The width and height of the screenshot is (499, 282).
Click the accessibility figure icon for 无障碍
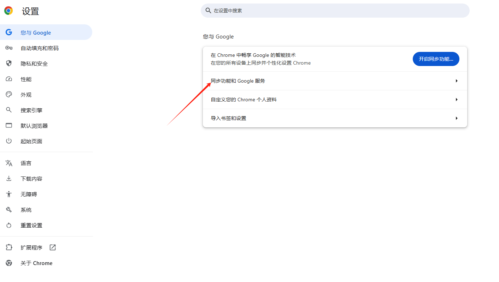click(x=9, y=194)
